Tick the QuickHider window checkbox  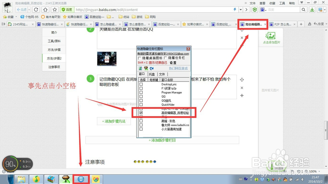click(x=141, y=104)
